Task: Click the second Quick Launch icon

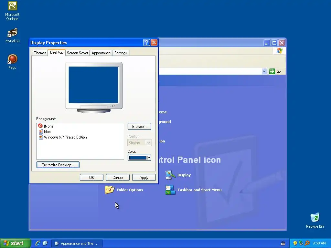Action: pos(45,243)
